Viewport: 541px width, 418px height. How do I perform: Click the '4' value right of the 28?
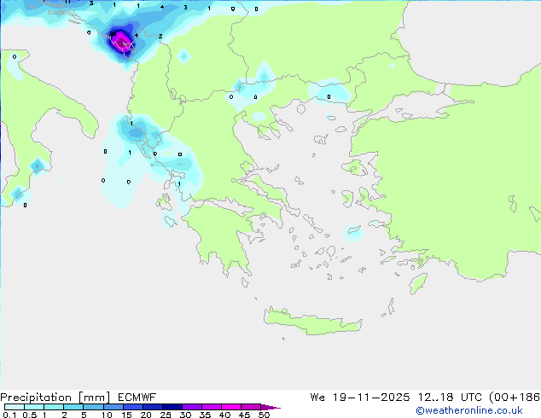137,35
